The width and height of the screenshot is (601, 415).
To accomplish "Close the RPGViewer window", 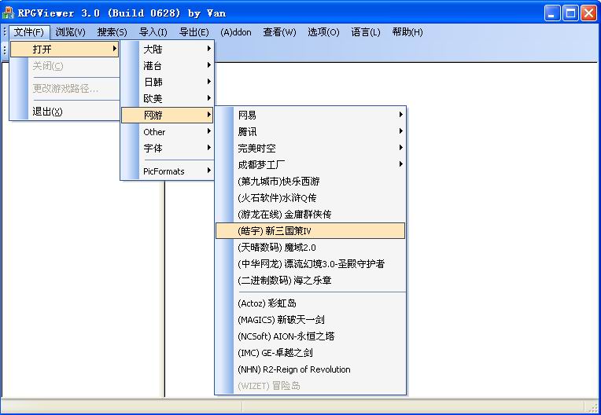I will point(588,13).
